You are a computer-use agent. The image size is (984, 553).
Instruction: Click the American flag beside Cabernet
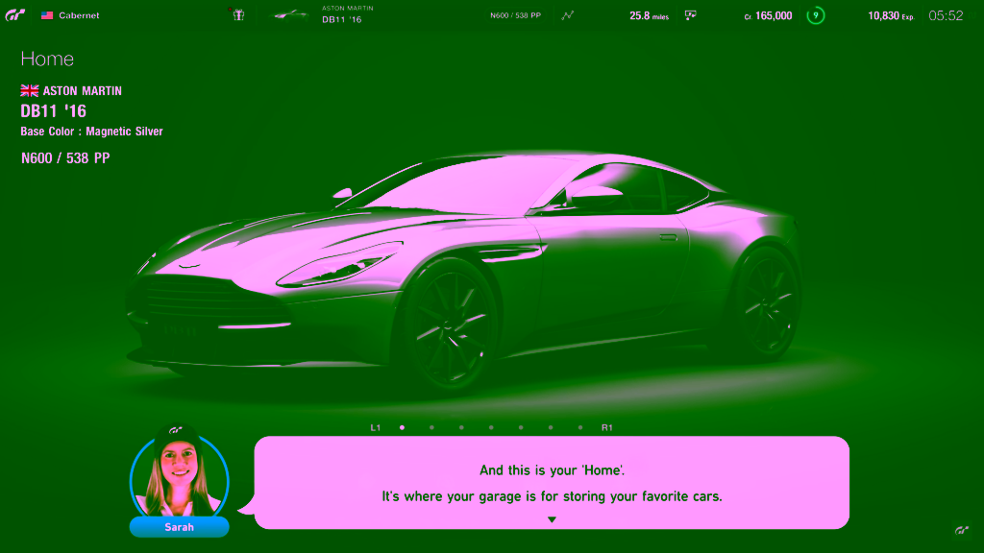[48, 14]
